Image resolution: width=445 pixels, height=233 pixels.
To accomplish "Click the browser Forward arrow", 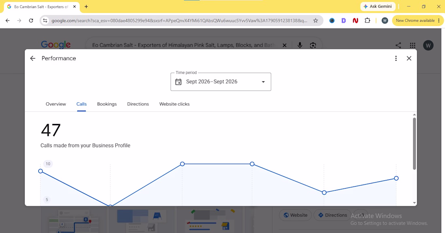I will coord(19,21).
